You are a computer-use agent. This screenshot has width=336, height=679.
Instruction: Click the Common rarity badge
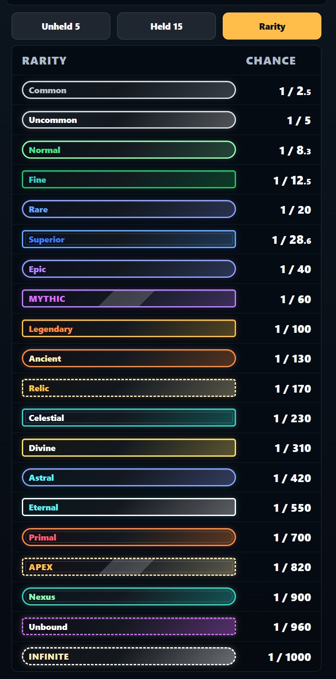pos(129,90)
